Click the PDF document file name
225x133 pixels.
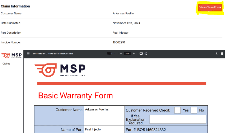pos(53,54)
